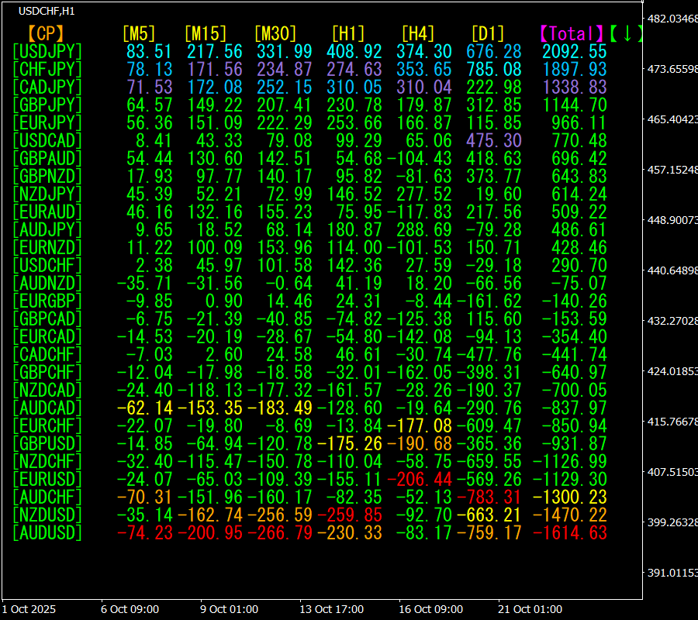Choose the M30 timeframe header
This screenshot has height=620, width=698.
pos(275,33)
